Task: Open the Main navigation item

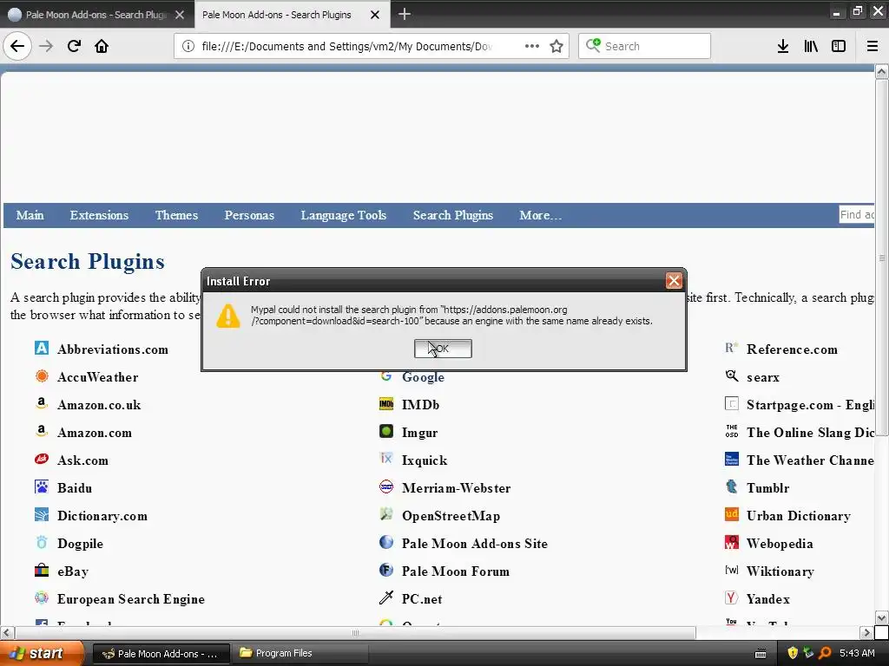Action: (x=30, y=215)
